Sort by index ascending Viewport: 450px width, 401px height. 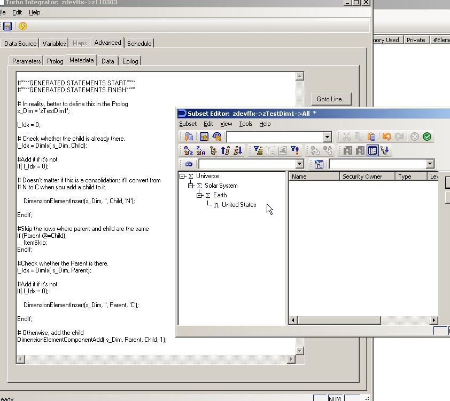point(226,150)
